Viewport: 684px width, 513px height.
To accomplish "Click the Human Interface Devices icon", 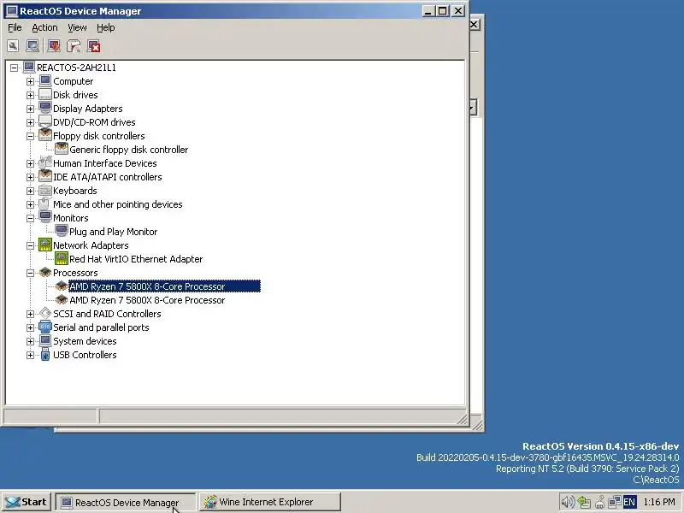I will pos(45,162).
